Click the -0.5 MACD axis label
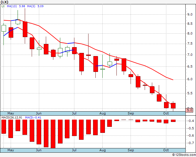The image size is (196, 157). (x=190, y=128)
